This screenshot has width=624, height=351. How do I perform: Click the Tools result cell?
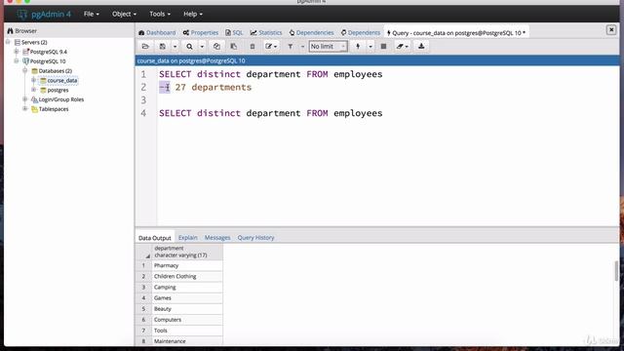pos(187,331)
